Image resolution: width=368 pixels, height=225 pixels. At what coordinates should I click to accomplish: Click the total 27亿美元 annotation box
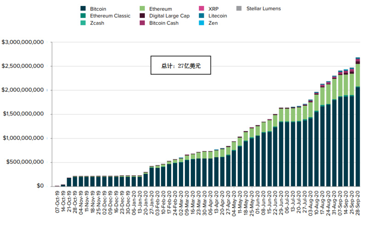click(181, 65)
